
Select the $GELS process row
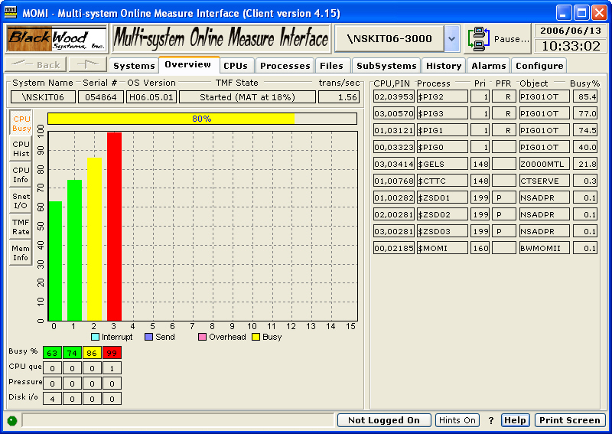click(x=485, y=164)
